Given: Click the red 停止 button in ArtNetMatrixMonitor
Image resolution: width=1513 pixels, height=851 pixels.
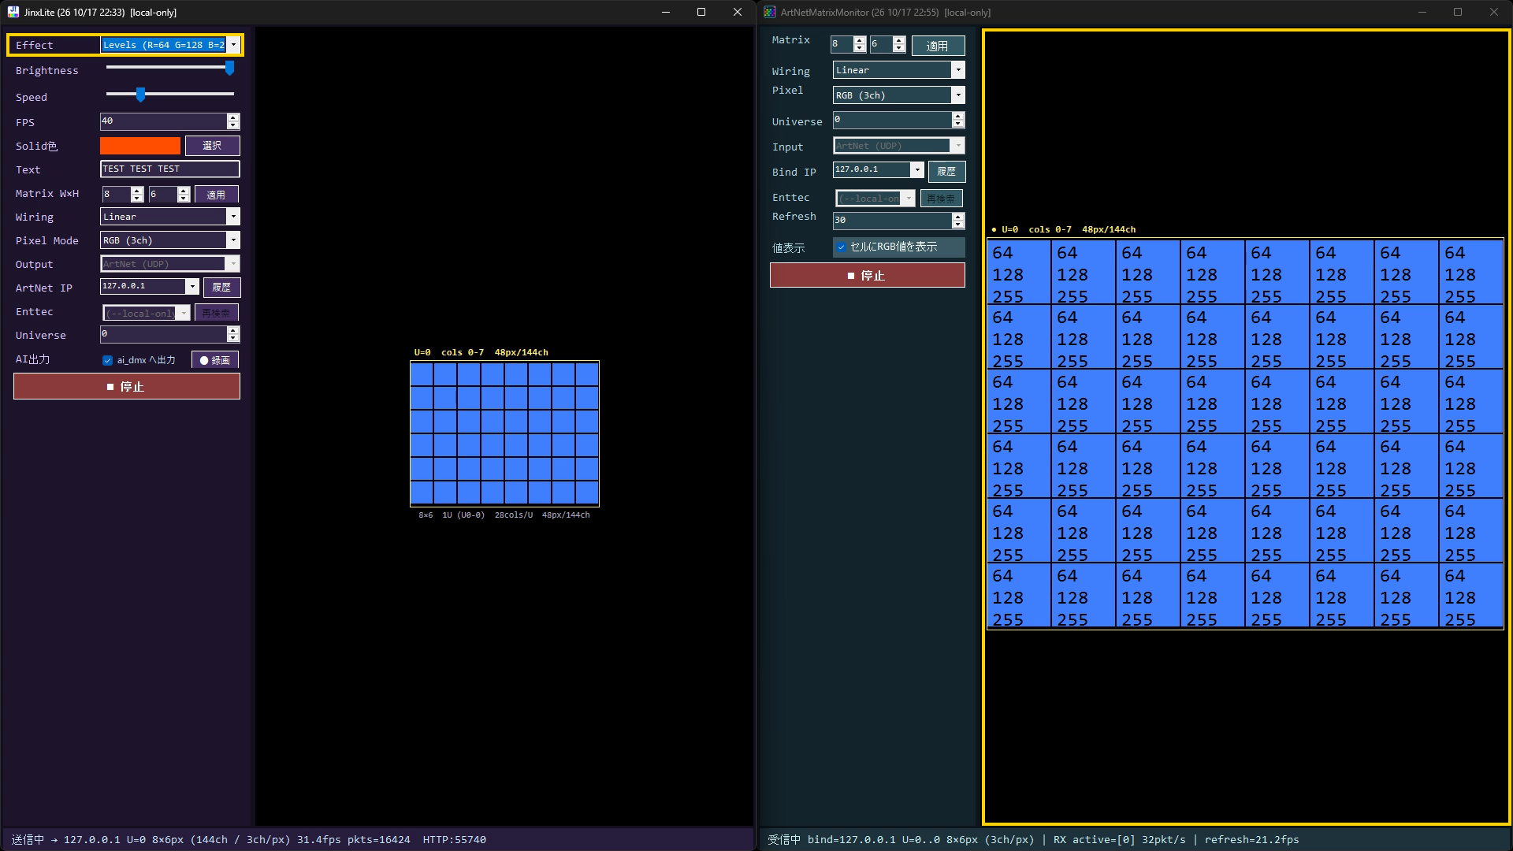Looking at the screenshot, I should point(868,275).
